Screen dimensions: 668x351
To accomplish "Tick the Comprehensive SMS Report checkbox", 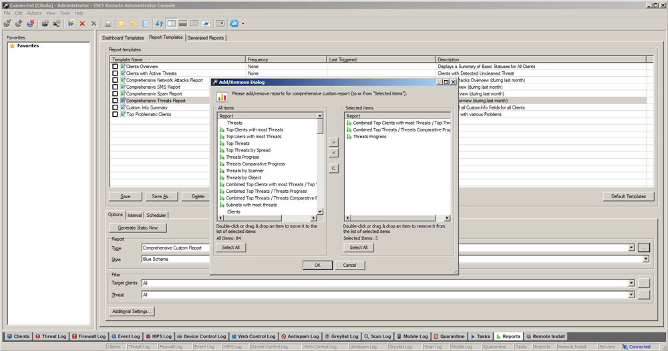I will click(x=115, y=87).
